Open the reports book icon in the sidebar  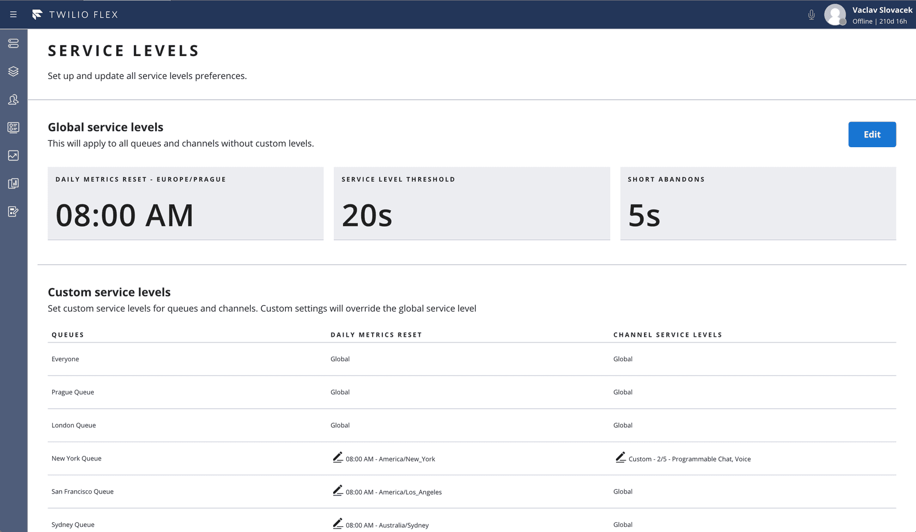click(x=13, y=183)
